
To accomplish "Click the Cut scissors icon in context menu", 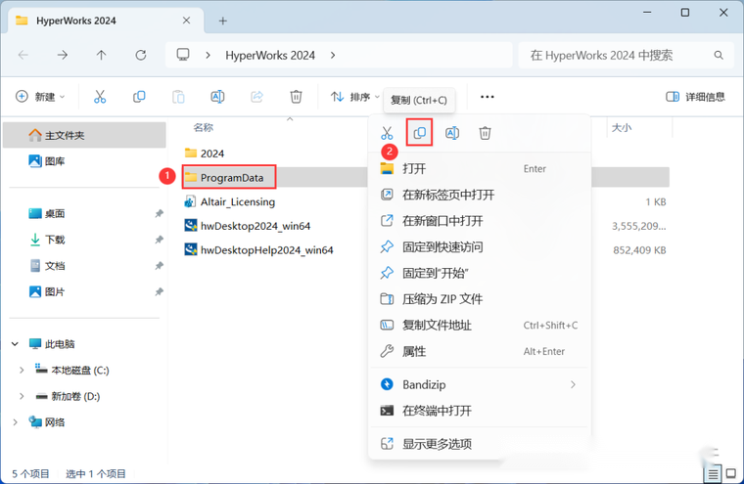I will pyautogui.click(x=387, y=133).
